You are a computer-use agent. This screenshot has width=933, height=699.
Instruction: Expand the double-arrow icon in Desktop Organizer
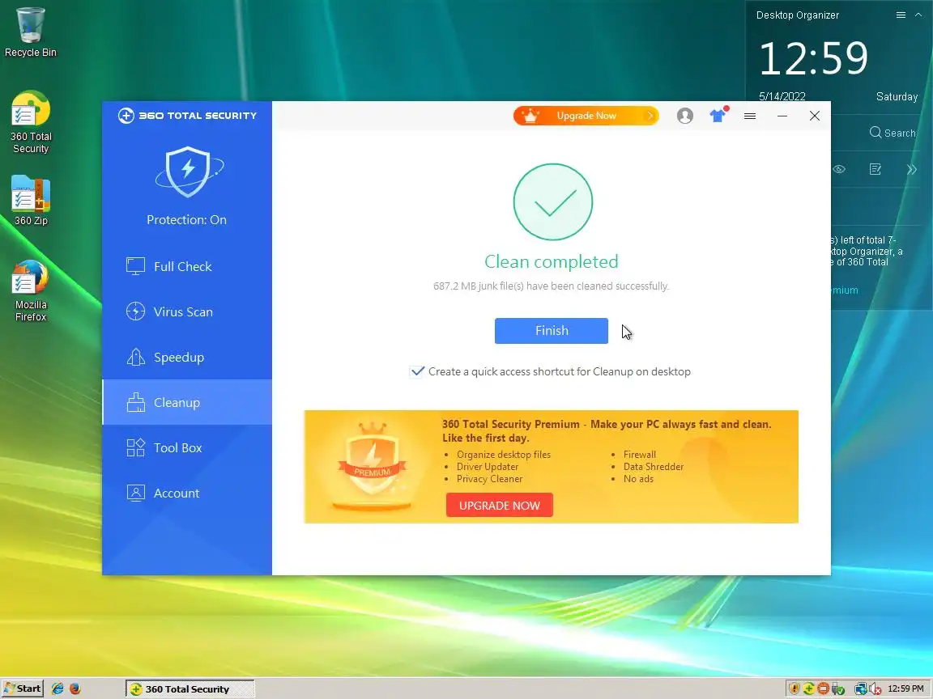coord(912,169)
